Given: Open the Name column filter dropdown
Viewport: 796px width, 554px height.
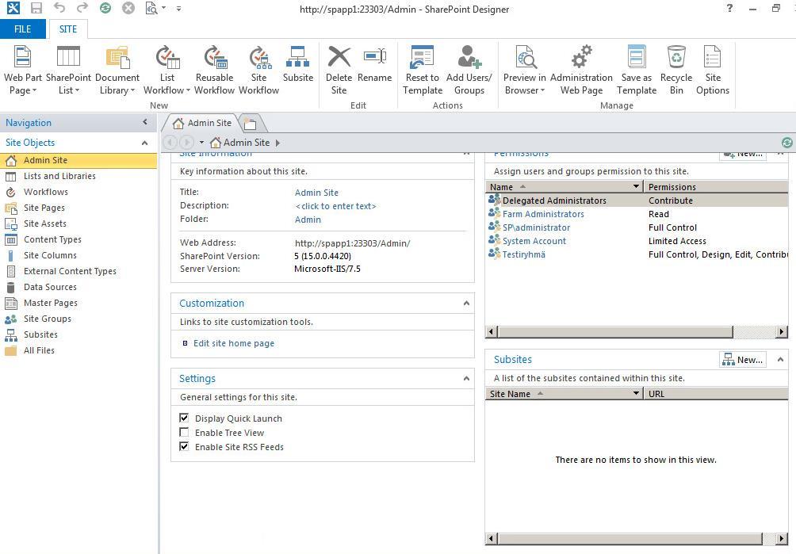Looking at the screenshot, I should tap(636, 187).
